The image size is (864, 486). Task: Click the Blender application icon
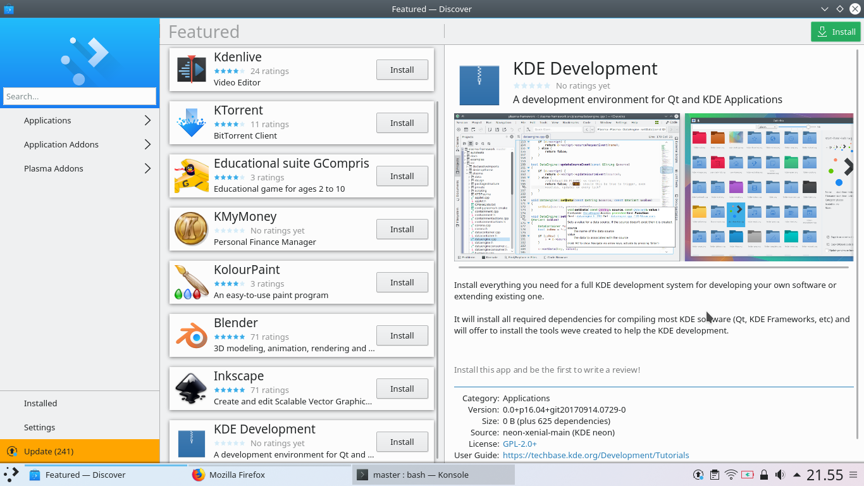[x=191, y=335]
